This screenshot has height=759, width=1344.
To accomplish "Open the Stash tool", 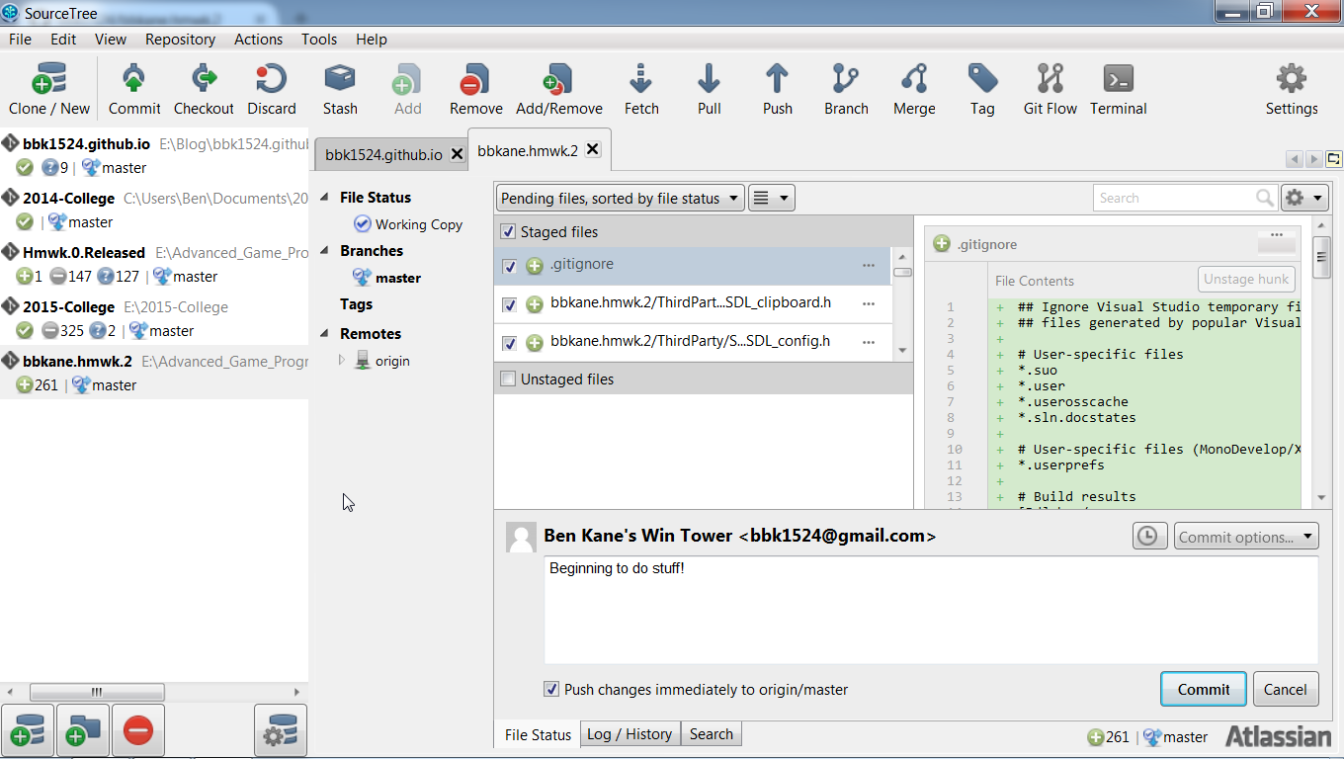I will [x=340, y=90].
